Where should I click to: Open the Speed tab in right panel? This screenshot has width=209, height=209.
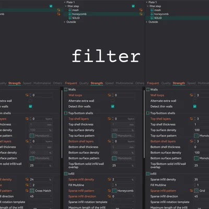(191, 83)
